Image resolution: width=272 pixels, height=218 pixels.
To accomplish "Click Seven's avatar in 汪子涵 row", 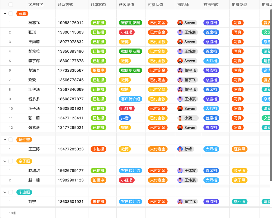I will [180, 108].
